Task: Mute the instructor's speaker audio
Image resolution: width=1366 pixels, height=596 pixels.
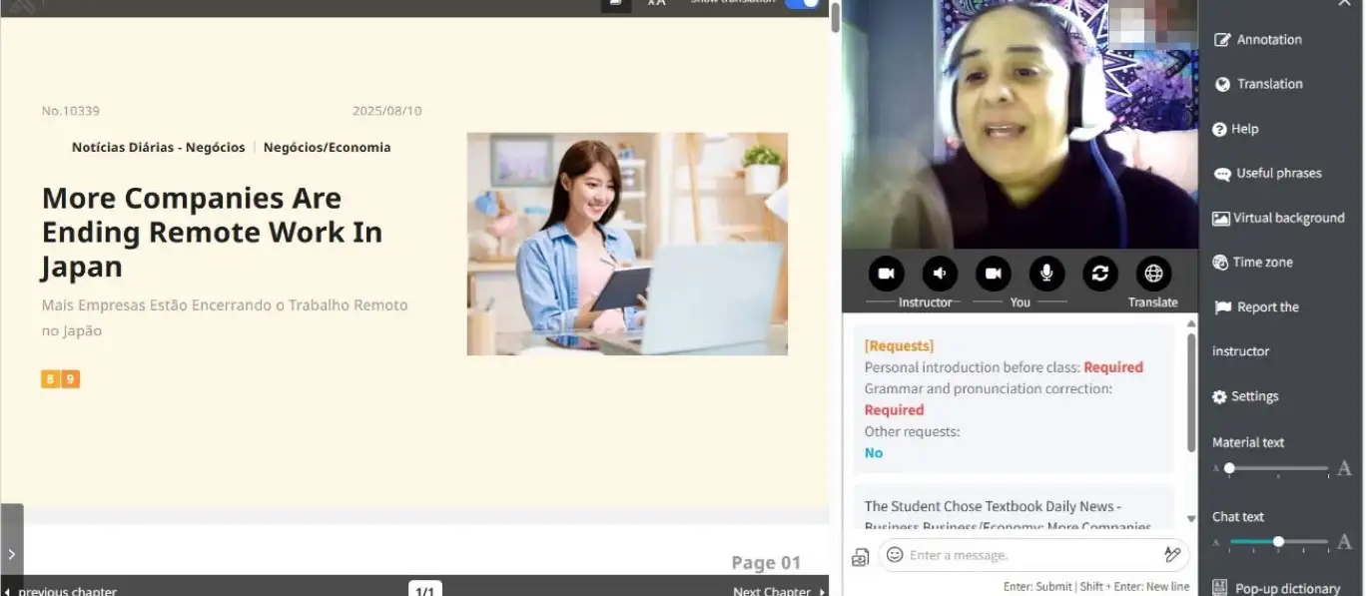Action: pos(939,274)
